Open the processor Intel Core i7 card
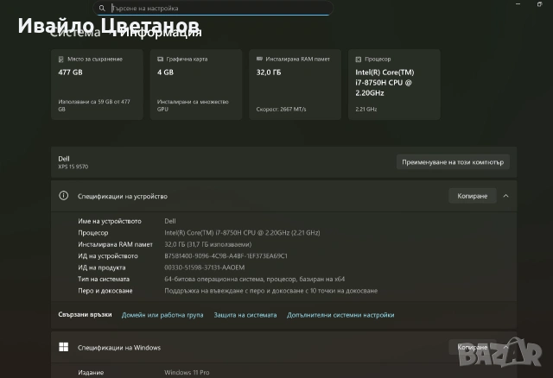553x378 pixels. [x=394, y=85]
